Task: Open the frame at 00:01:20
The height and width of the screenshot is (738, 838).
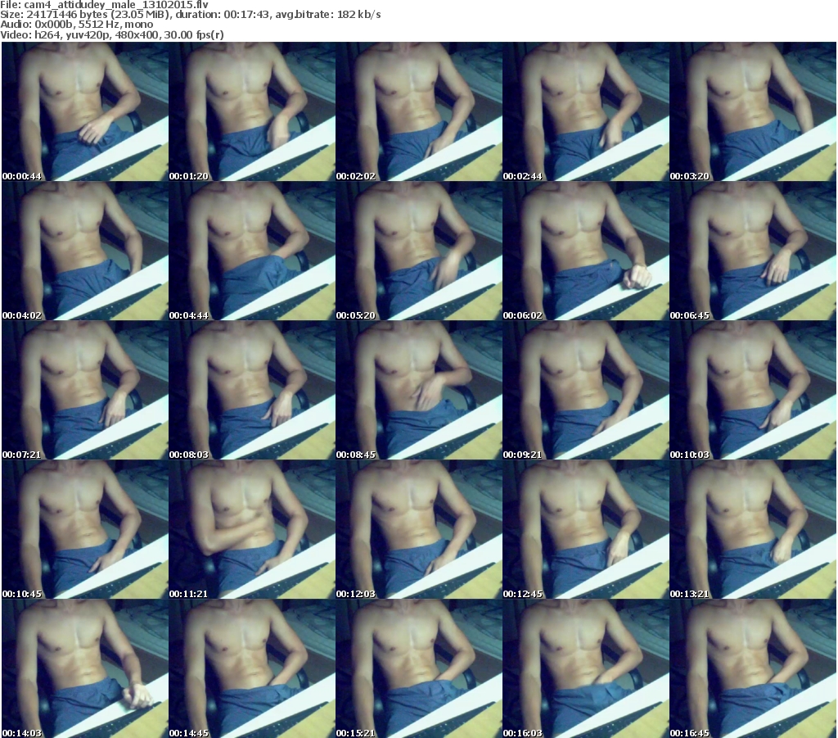Action: coord(252,111)
